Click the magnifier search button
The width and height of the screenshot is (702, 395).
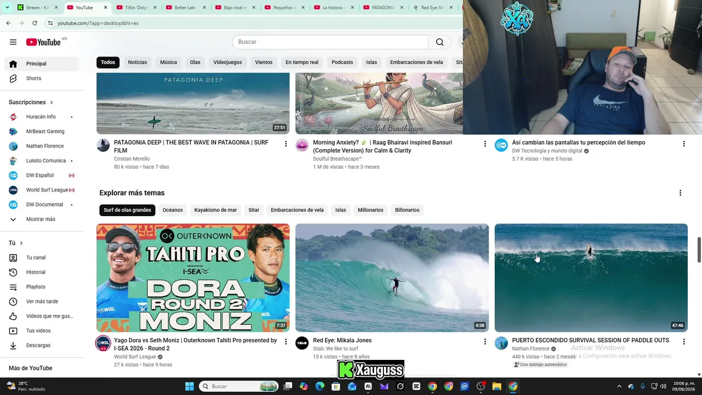pyautogui.click(x=440, y=42)
